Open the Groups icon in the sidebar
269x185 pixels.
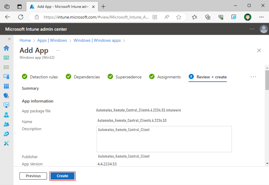tap(6, 124)
